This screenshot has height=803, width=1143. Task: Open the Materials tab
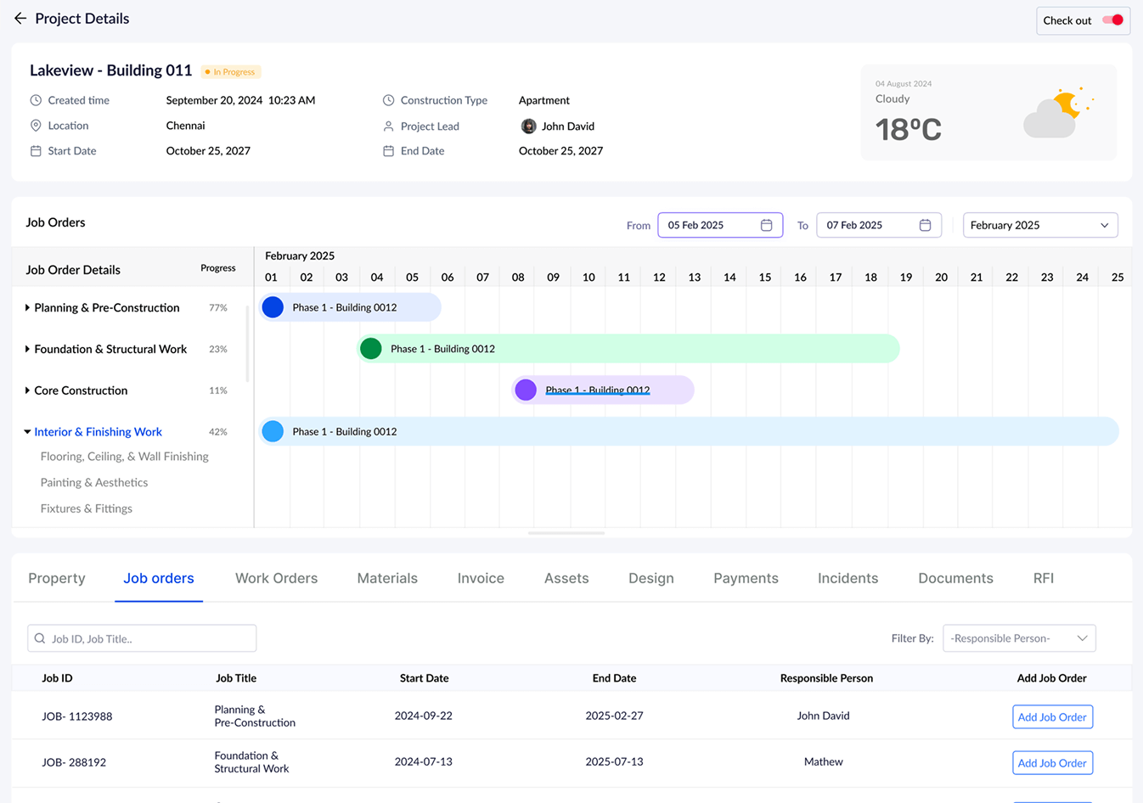[x=387, y=578]
